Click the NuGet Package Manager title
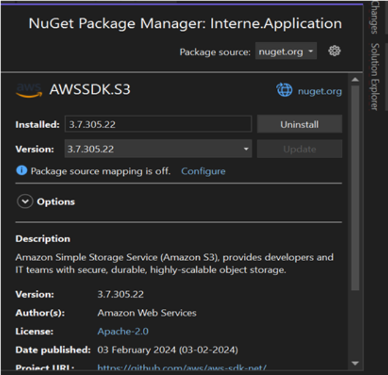The width and height of the screenshot is (388, 375). click(185, 24)
